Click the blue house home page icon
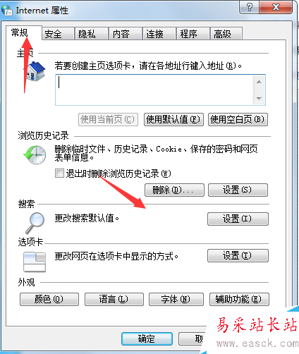 click(x=35, y=71)
